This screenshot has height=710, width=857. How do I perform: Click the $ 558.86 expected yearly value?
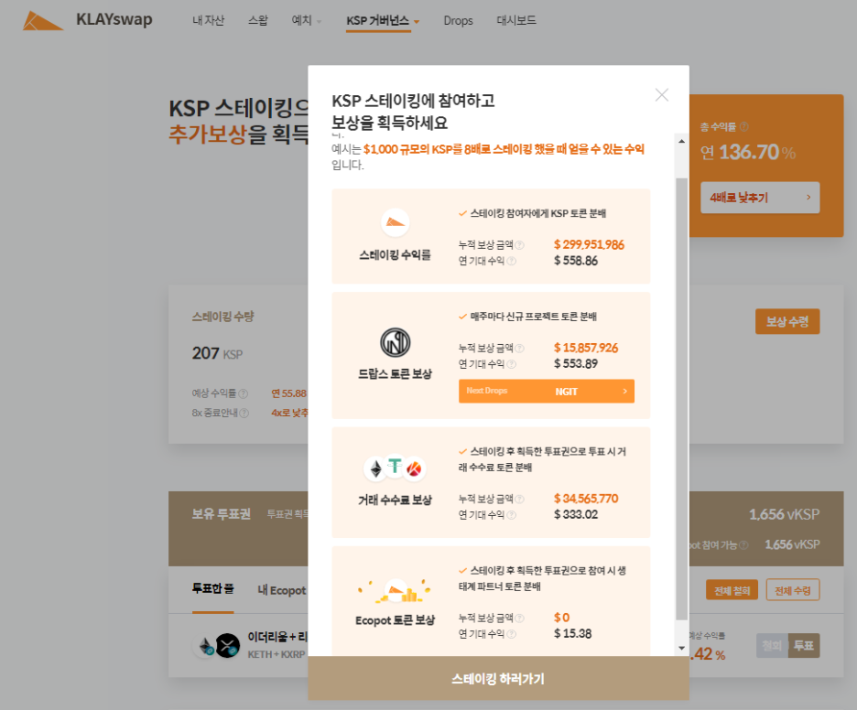tap(576, 261)
